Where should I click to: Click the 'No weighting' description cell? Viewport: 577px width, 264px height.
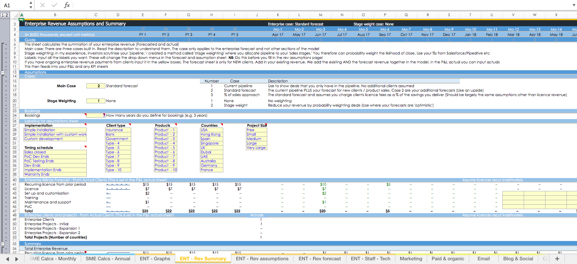[280, 101]
